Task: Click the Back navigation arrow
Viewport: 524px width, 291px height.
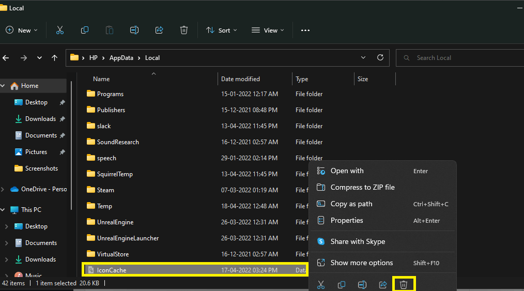Action: click(x=6, y=58)
